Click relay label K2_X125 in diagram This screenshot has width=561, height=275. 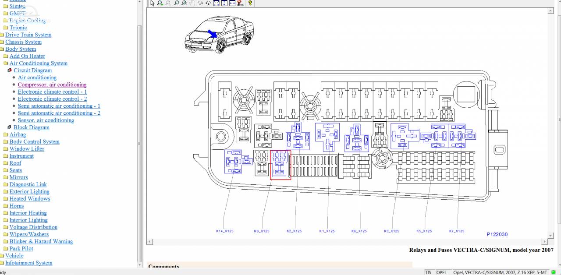294,231
